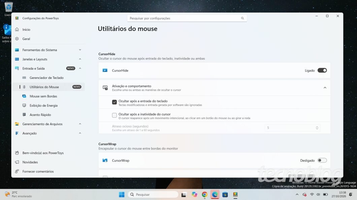The height and width of the screenshot is (200, 357).
Task: Click the Atraso ocioso number field
Action: pos(292,128)
